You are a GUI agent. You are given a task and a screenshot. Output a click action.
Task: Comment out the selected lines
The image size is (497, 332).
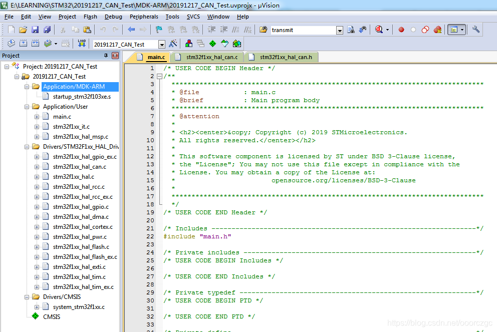click(235, 30)
